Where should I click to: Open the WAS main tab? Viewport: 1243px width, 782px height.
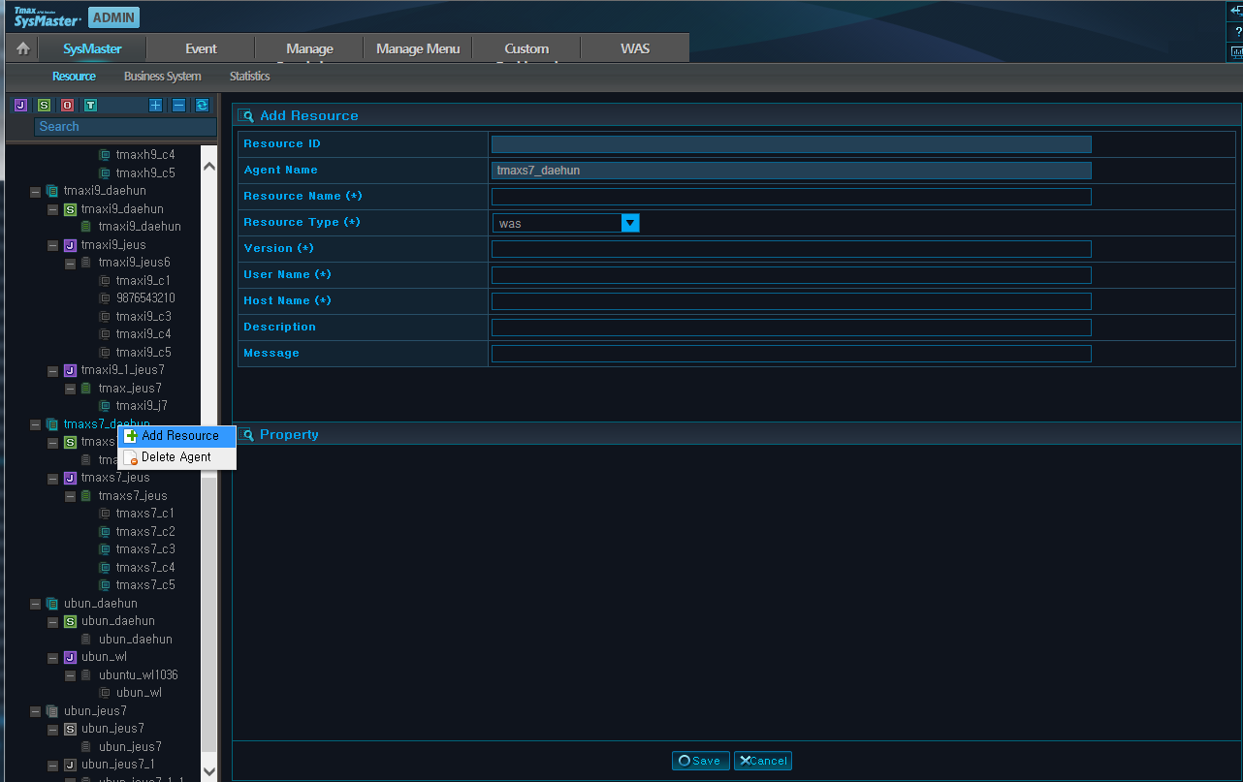point(635,48)
